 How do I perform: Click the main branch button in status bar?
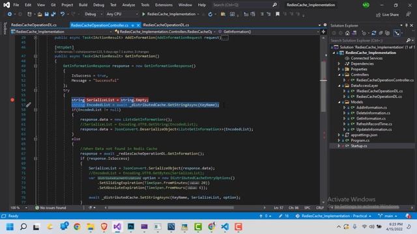pyautogui.click(x=388, y=216)
